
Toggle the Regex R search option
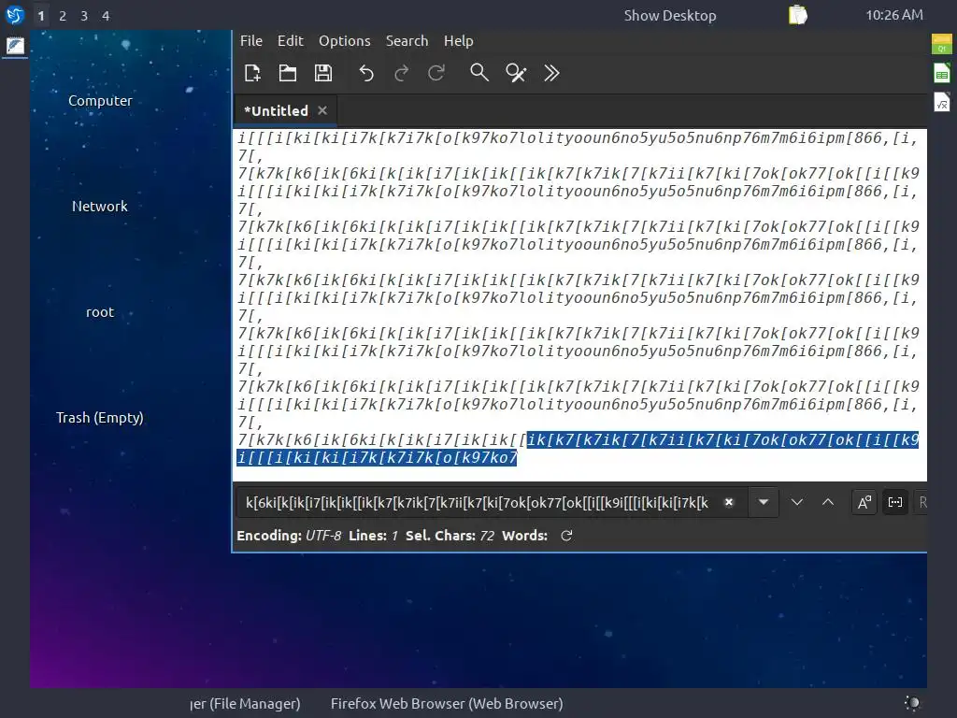coord(921,502)
